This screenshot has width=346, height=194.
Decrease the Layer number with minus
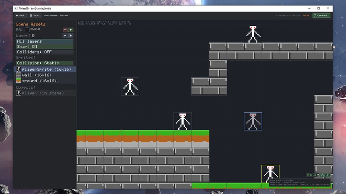coord(65,35)
